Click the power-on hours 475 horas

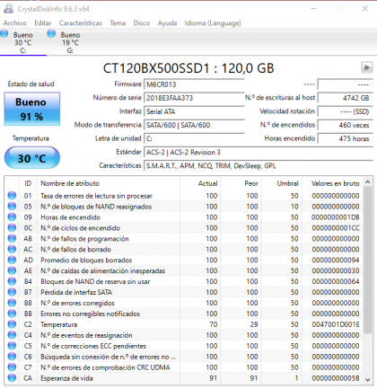click(x=346, y=138)
